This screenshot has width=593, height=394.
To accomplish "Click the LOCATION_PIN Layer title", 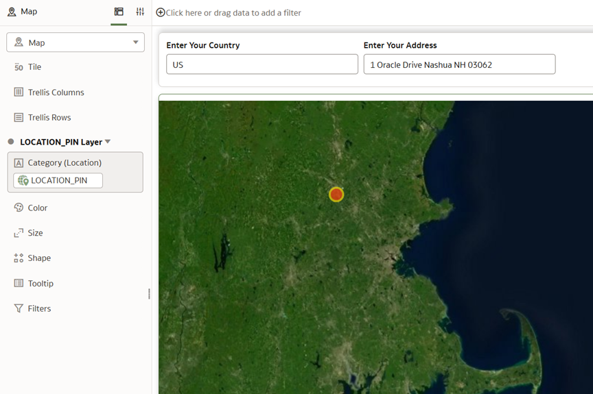I will coord(61,142).
